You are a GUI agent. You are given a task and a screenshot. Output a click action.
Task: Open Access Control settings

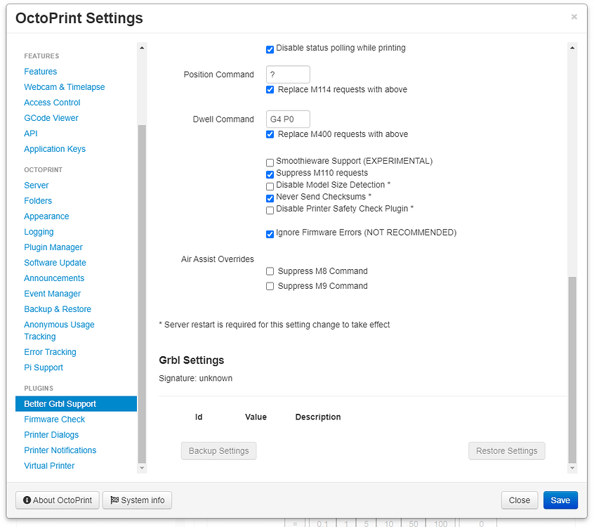pyautogui.click(x=52, y=102)
